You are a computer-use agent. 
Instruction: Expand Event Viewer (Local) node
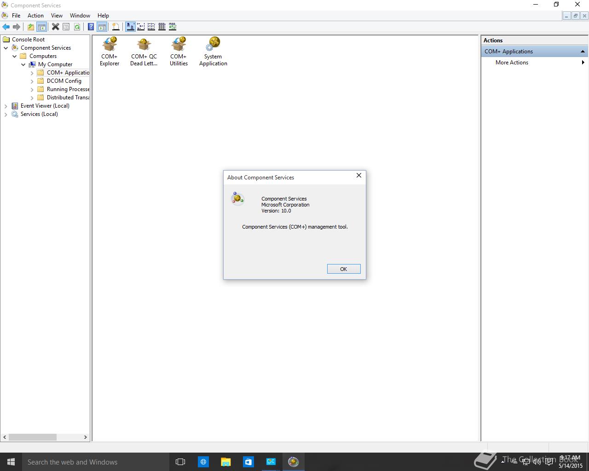[x=6, y=106]
